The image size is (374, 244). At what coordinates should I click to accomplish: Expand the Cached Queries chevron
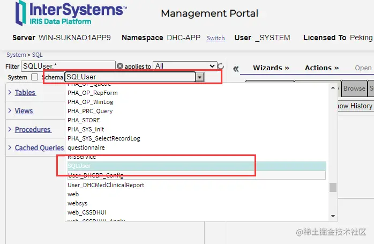(10, 147)
